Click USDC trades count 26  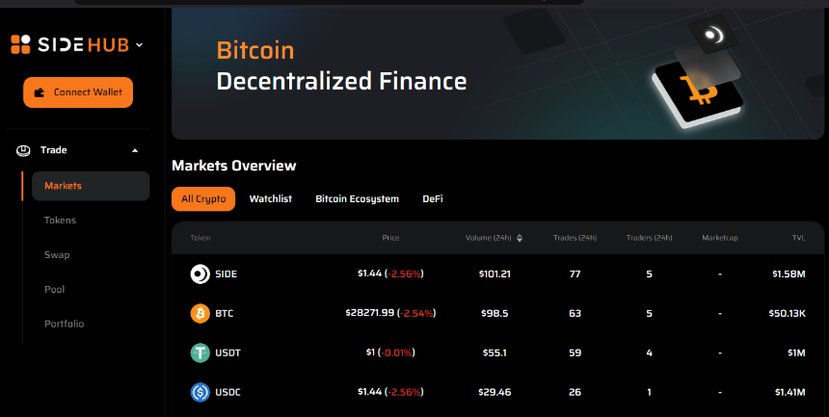(x=575, y=392)
